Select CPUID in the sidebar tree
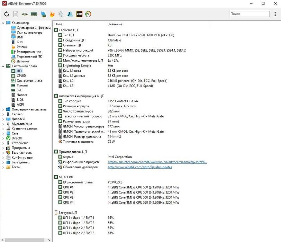Screen dimensions: 281x242 click(21, 75)
